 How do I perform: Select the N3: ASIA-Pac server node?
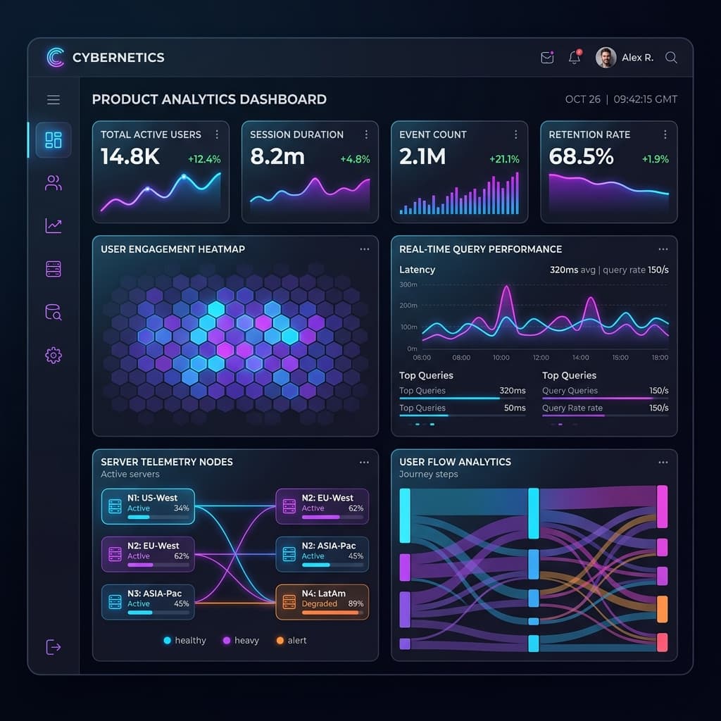(x=148, y=602)
